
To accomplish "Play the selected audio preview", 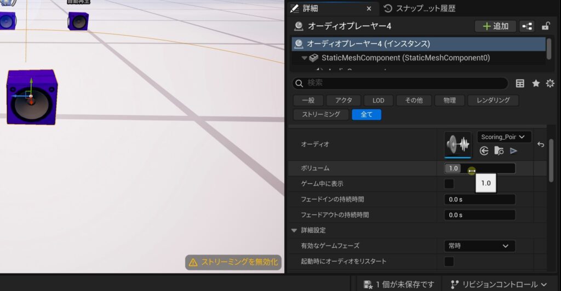I will [513, 150].
